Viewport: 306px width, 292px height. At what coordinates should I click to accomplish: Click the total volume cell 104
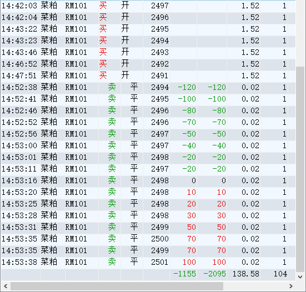click(x=280, y=274)
